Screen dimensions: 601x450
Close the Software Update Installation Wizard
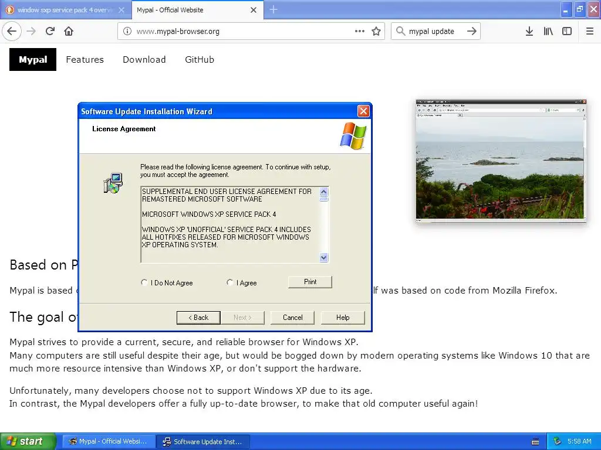[x=363, y=111]
